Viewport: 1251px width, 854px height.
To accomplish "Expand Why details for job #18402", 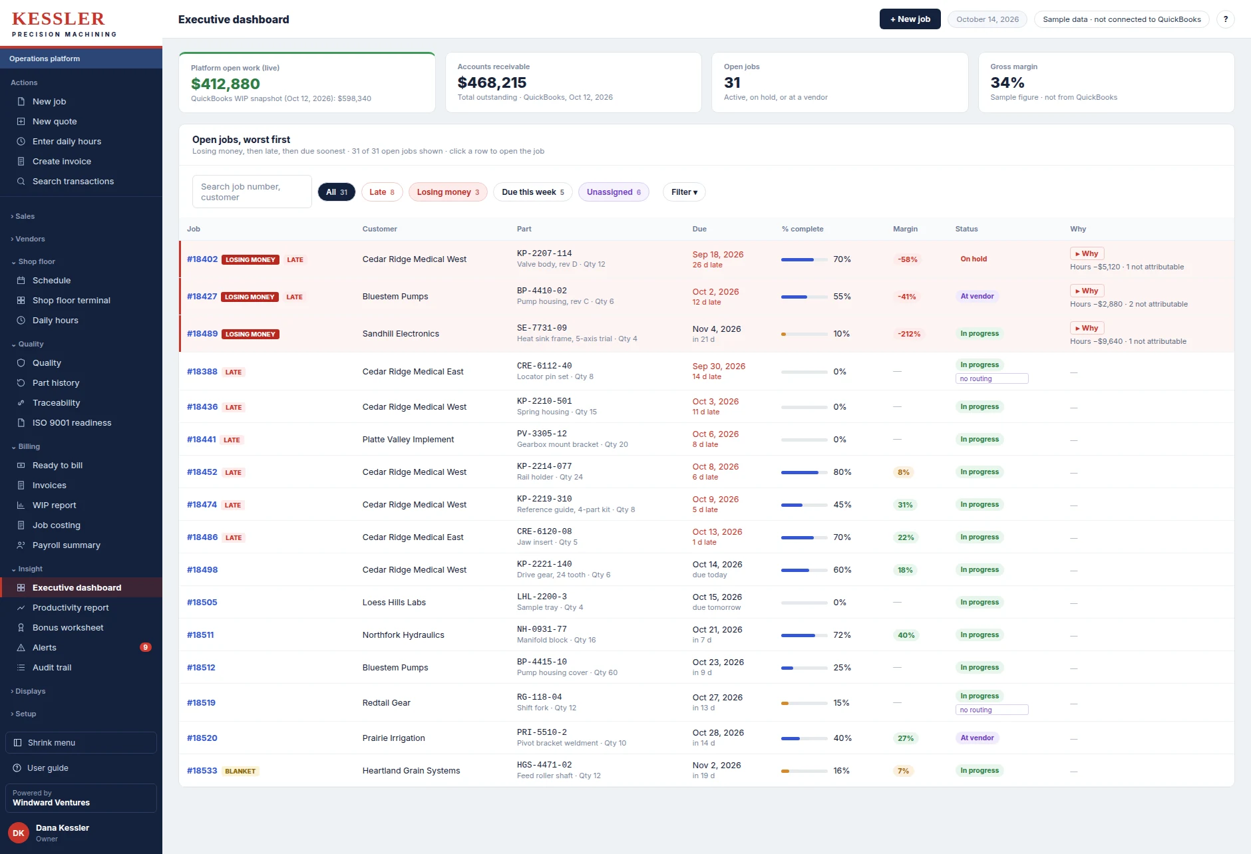I will click(x=1087, y=253).
